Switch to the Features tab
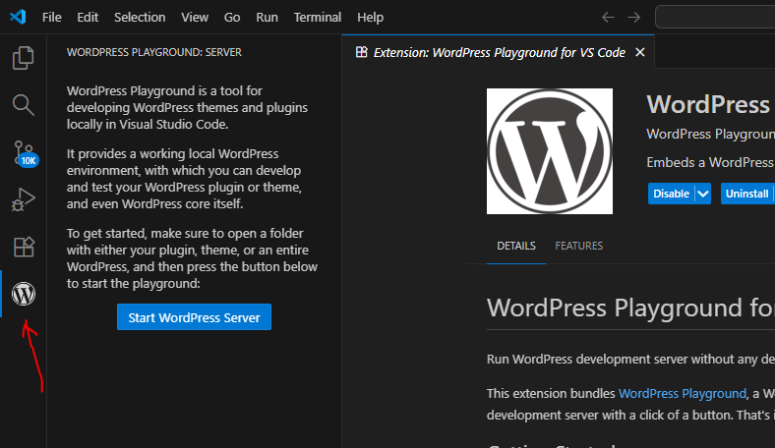 pyautogui.click(x=578, y=246)
